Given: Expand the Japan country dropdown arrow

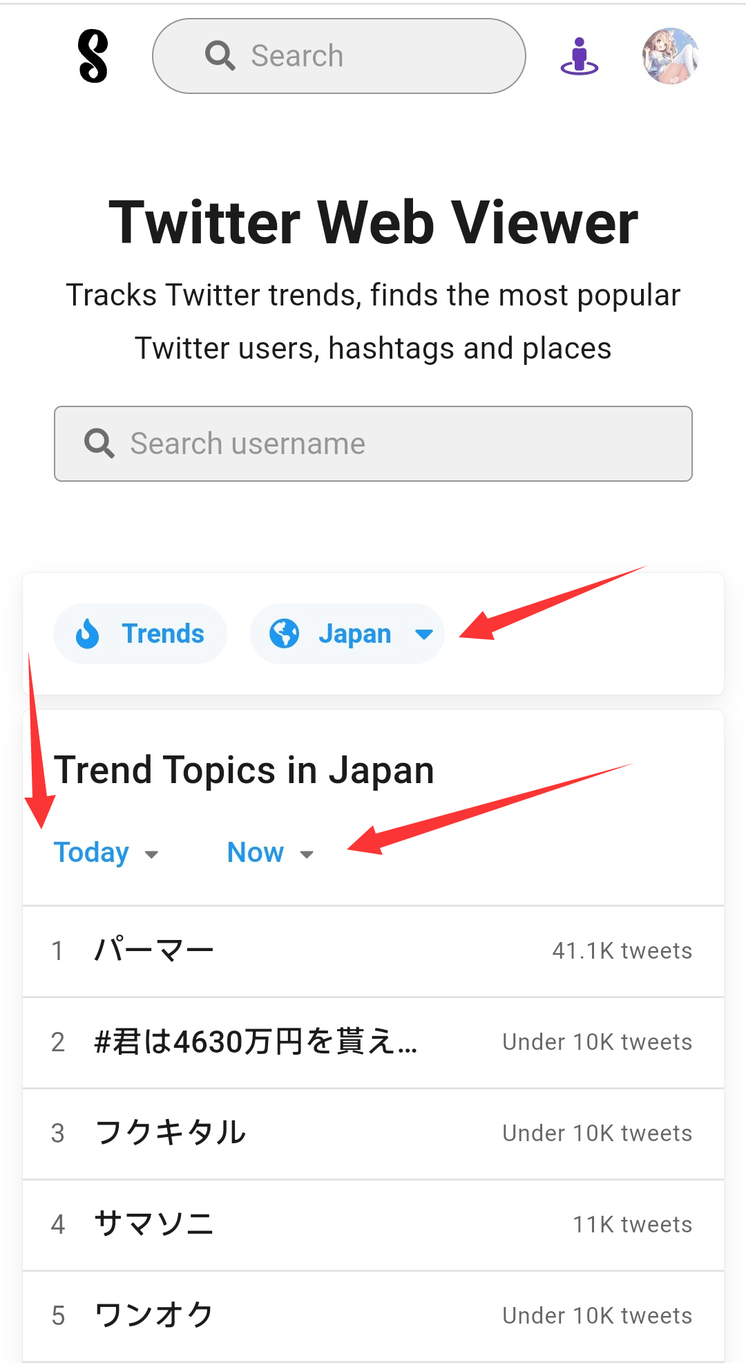Looking at the screenshot, I should [x=424, y=634].
